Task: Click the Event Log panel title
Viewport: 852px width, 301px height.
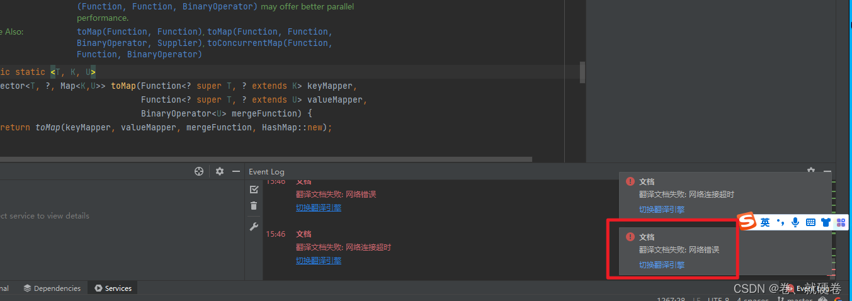Action: tap(266, 171)
